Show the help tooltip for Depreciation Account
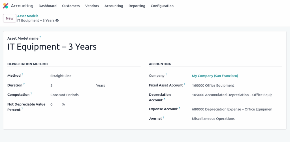 tap(164, 99)
